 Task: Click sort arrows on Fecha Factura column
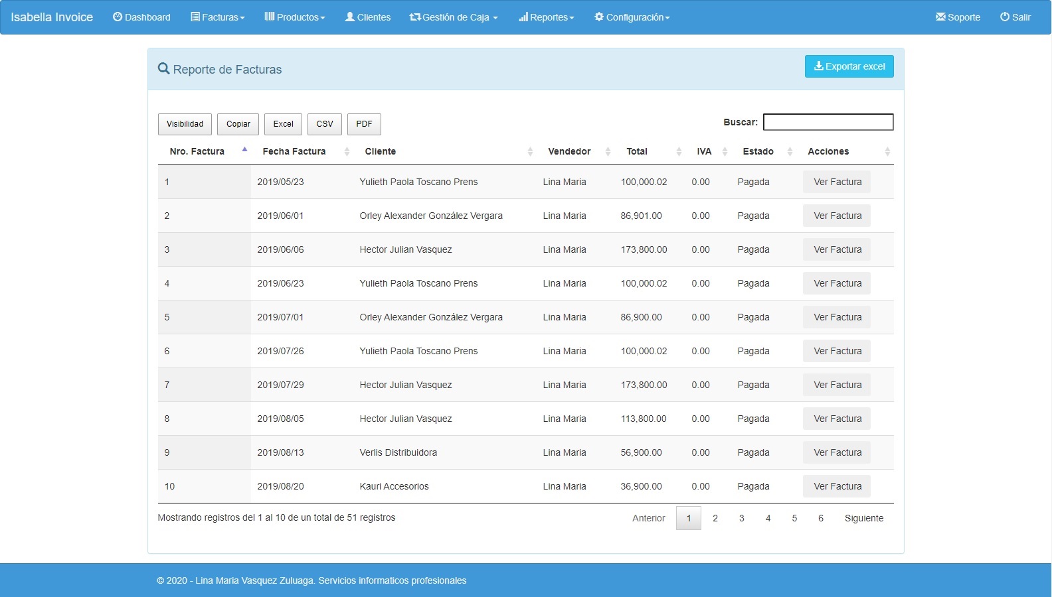coord(347,152)
